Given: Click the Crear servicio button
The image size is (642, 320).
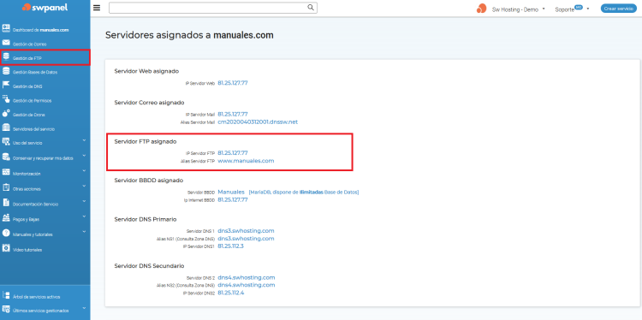Looking at the screenshot, I should [x=619, y=9].
